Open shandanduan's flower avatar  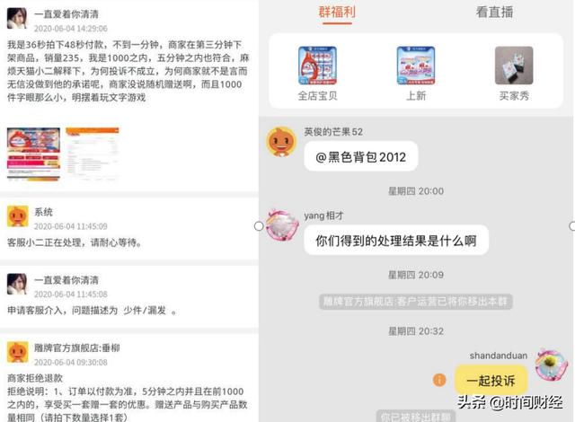point(551,365)
